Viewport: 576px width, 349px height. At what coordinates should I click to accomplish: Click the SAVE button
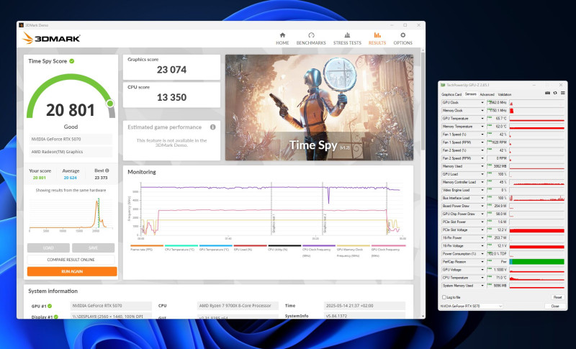[94, 248]
